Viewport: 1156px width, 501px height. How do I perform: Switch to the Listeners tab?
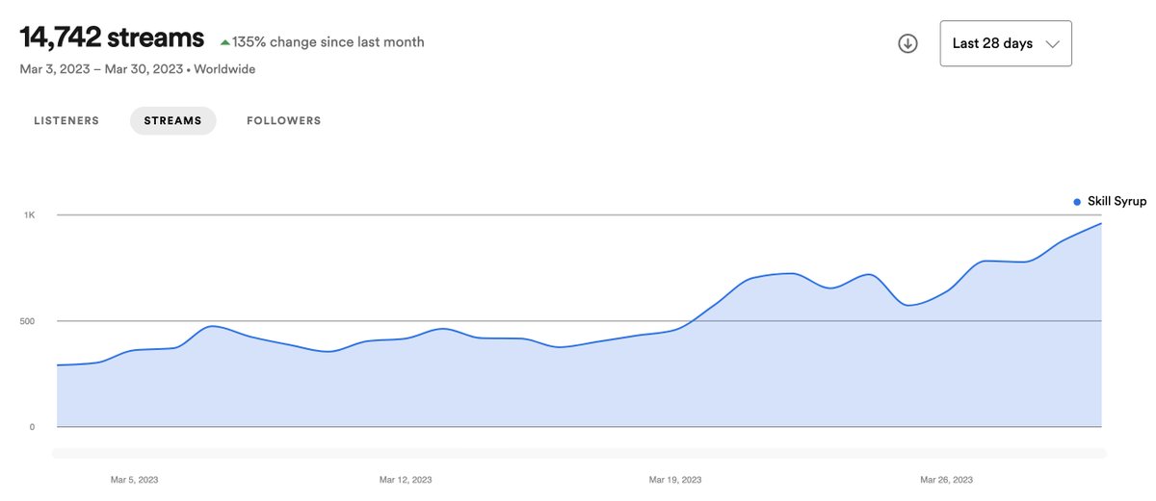coord(66,121)
